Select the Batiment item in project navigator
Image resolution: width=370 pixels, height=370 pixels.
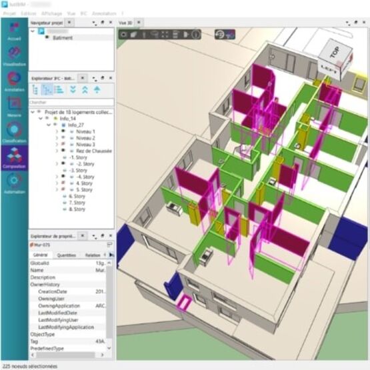click(x=63, y=38)
